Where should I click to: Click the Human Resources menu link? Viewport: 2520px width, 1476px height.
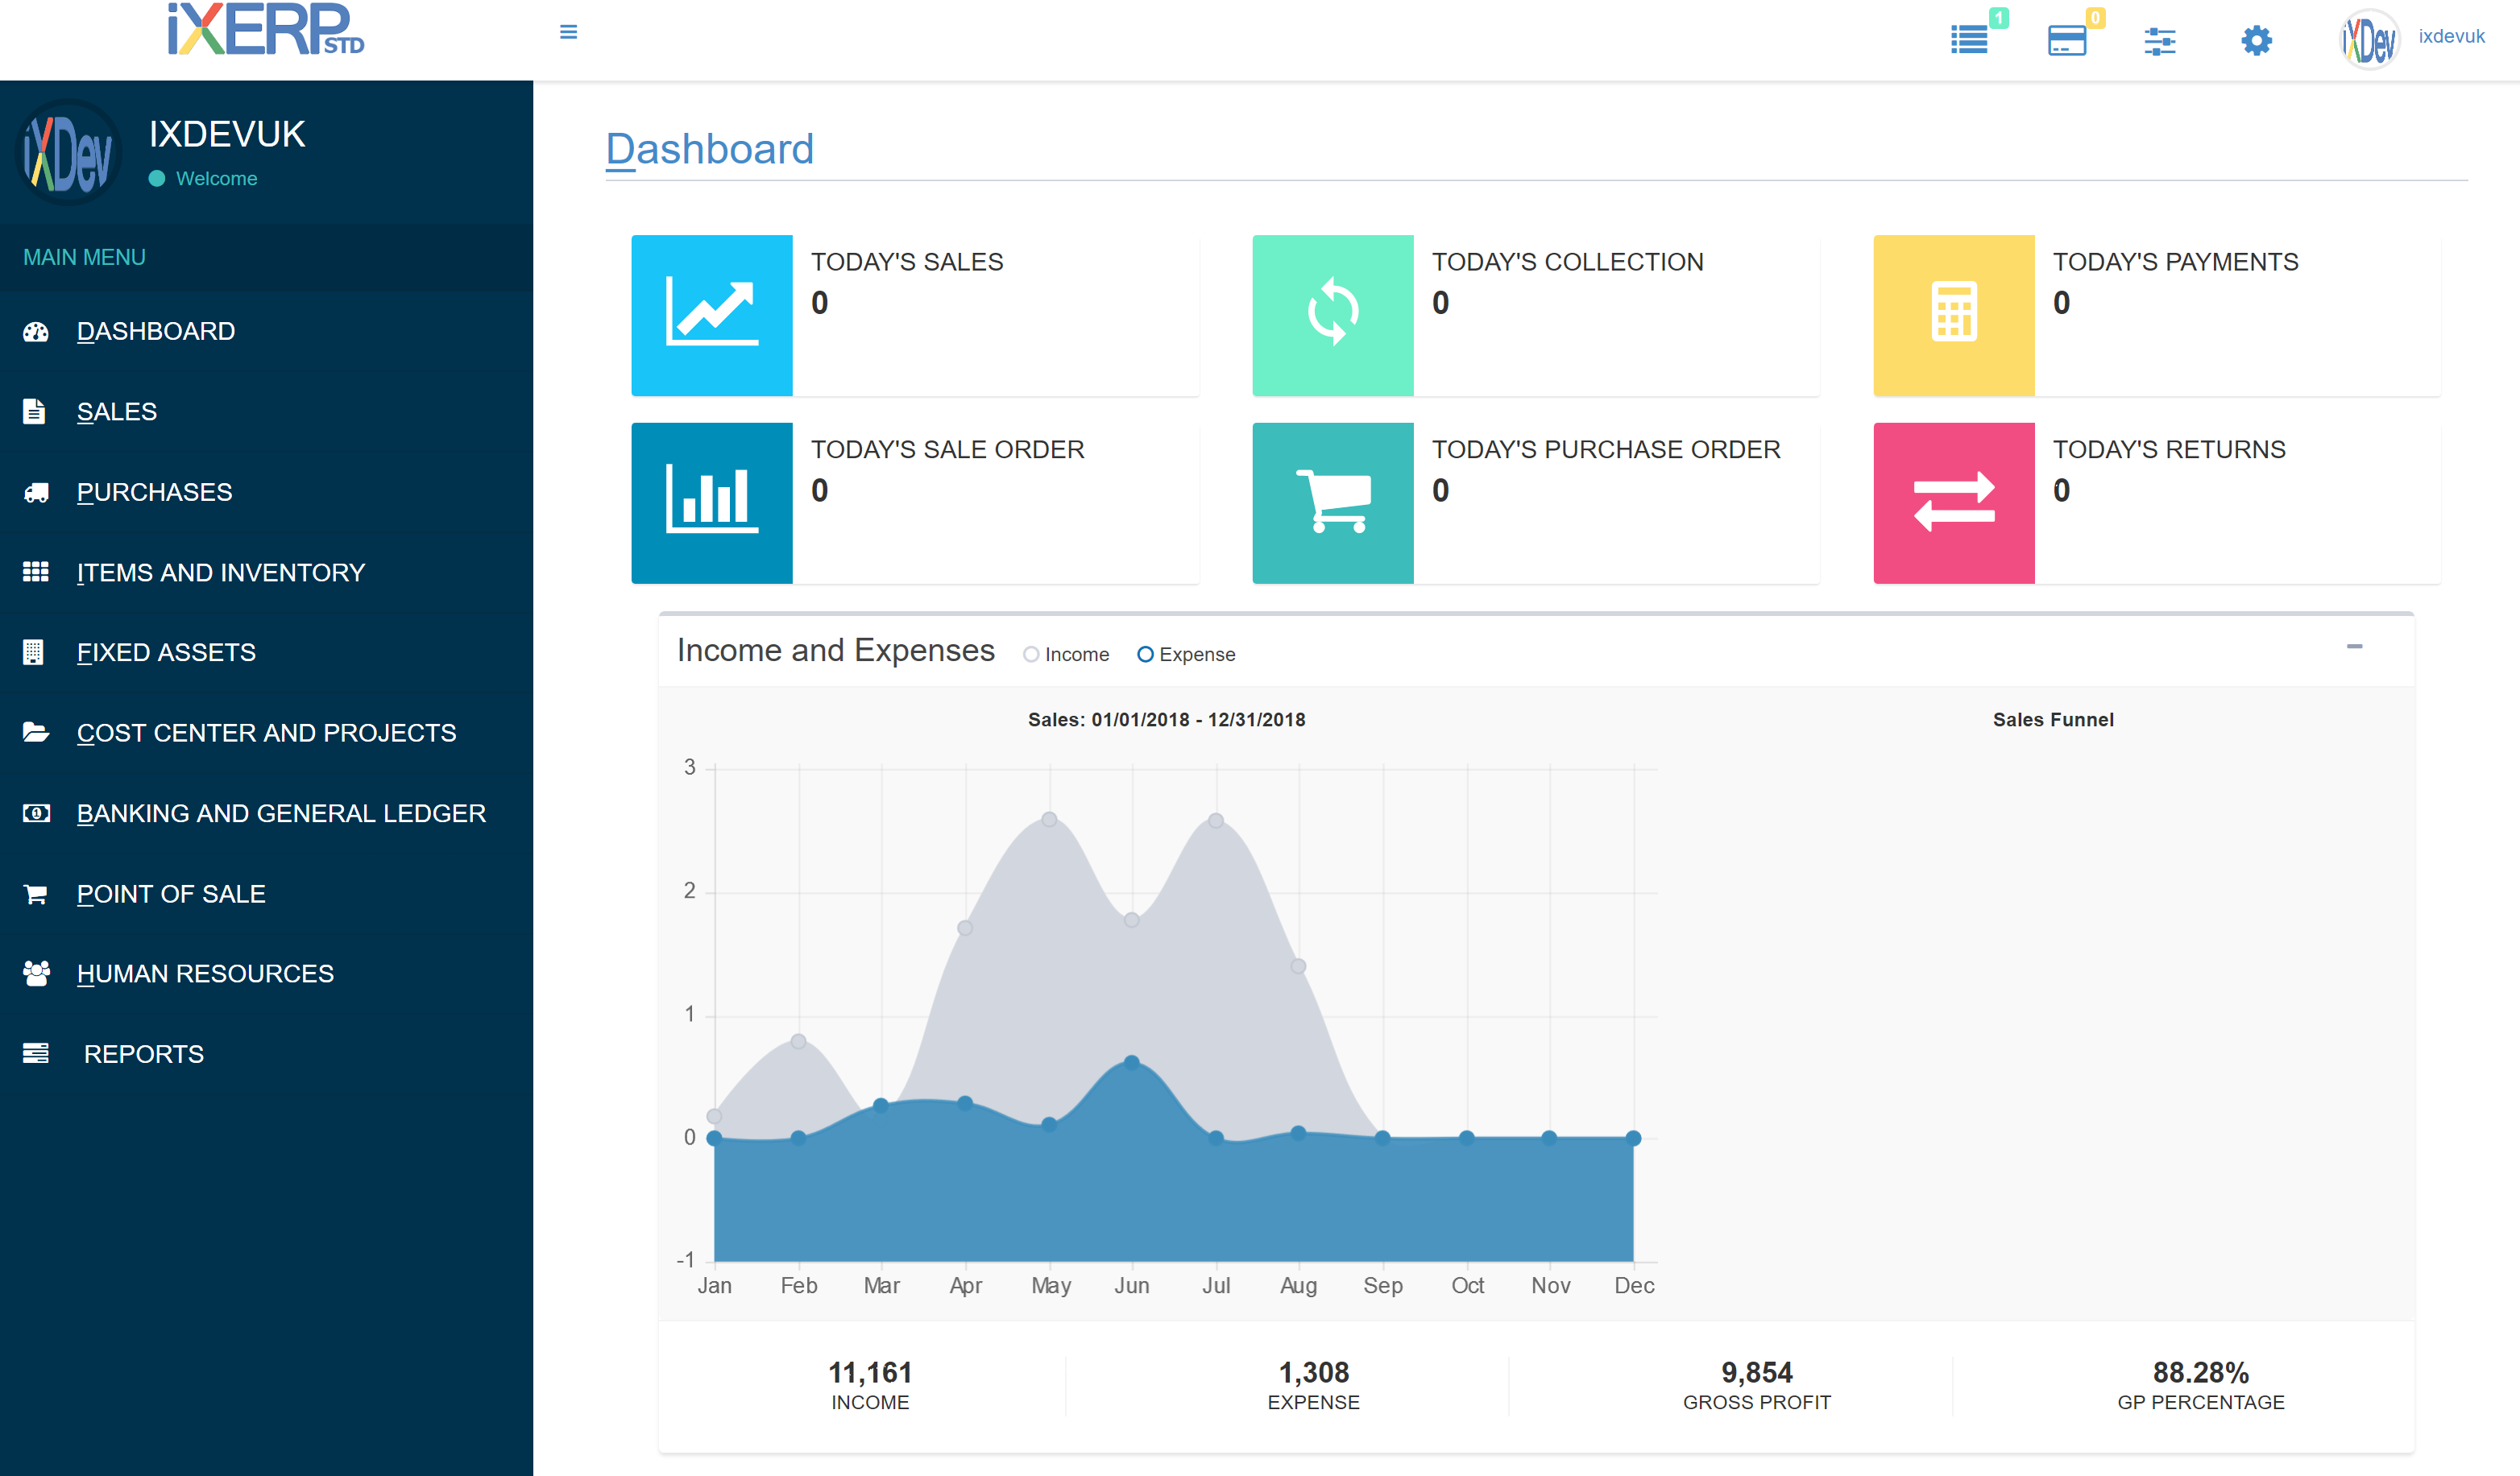[x=205, y=974]
